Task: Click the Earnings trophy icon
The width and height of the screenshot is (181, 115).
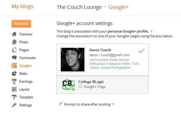Action: (14, 81)
